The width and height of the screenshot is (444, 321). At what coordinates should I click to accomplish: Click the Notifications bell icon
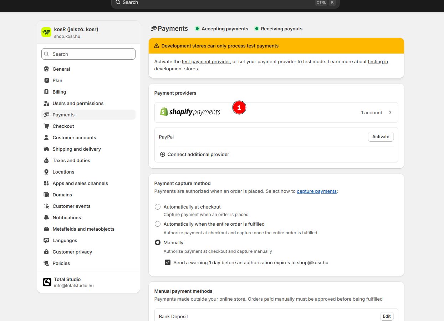[46, 217]
